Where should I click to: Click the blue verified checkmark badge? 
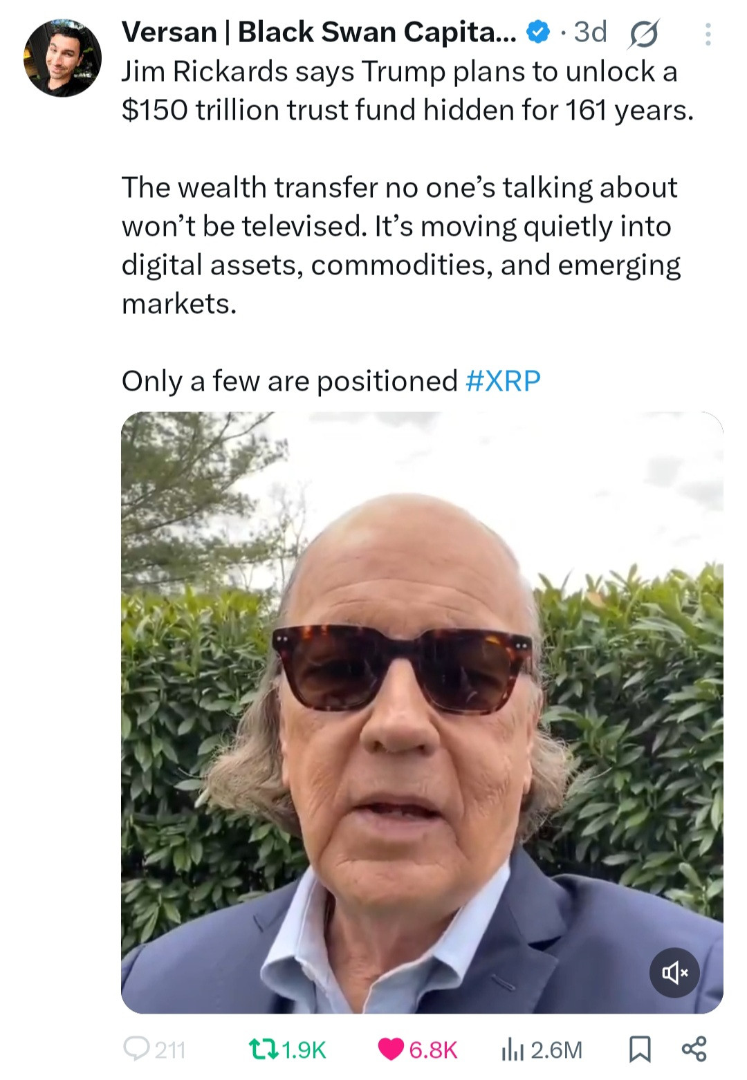coord(537,32)
